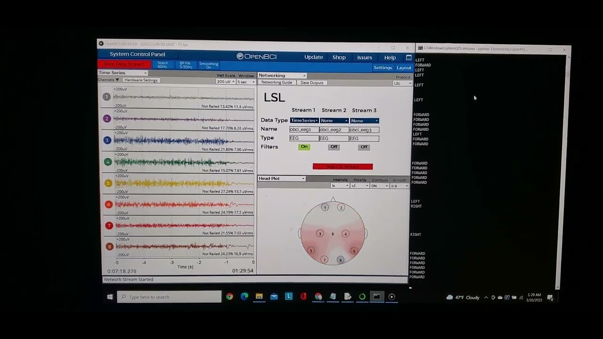Screen dimensions: 603x339
Task: Click Notch 60Hz filter button
Action: 163,65
